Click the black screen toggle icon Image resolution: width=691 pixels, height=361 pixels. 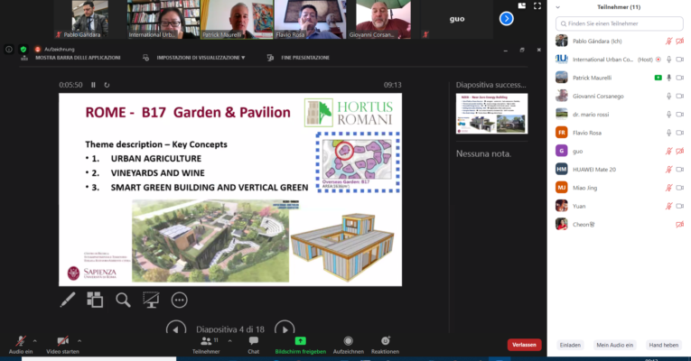pyautogui.click(x=151, y=300)
